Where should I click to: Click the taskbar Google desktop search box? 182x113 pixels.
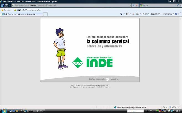coord(135,111)
